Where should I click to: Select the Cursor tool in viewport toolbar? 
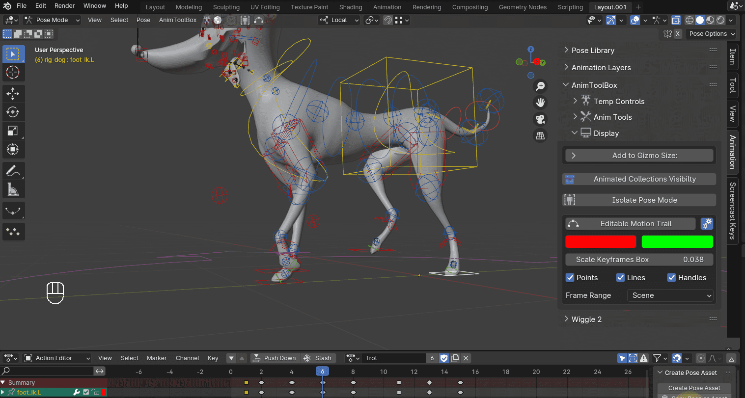tap(13, 73)
